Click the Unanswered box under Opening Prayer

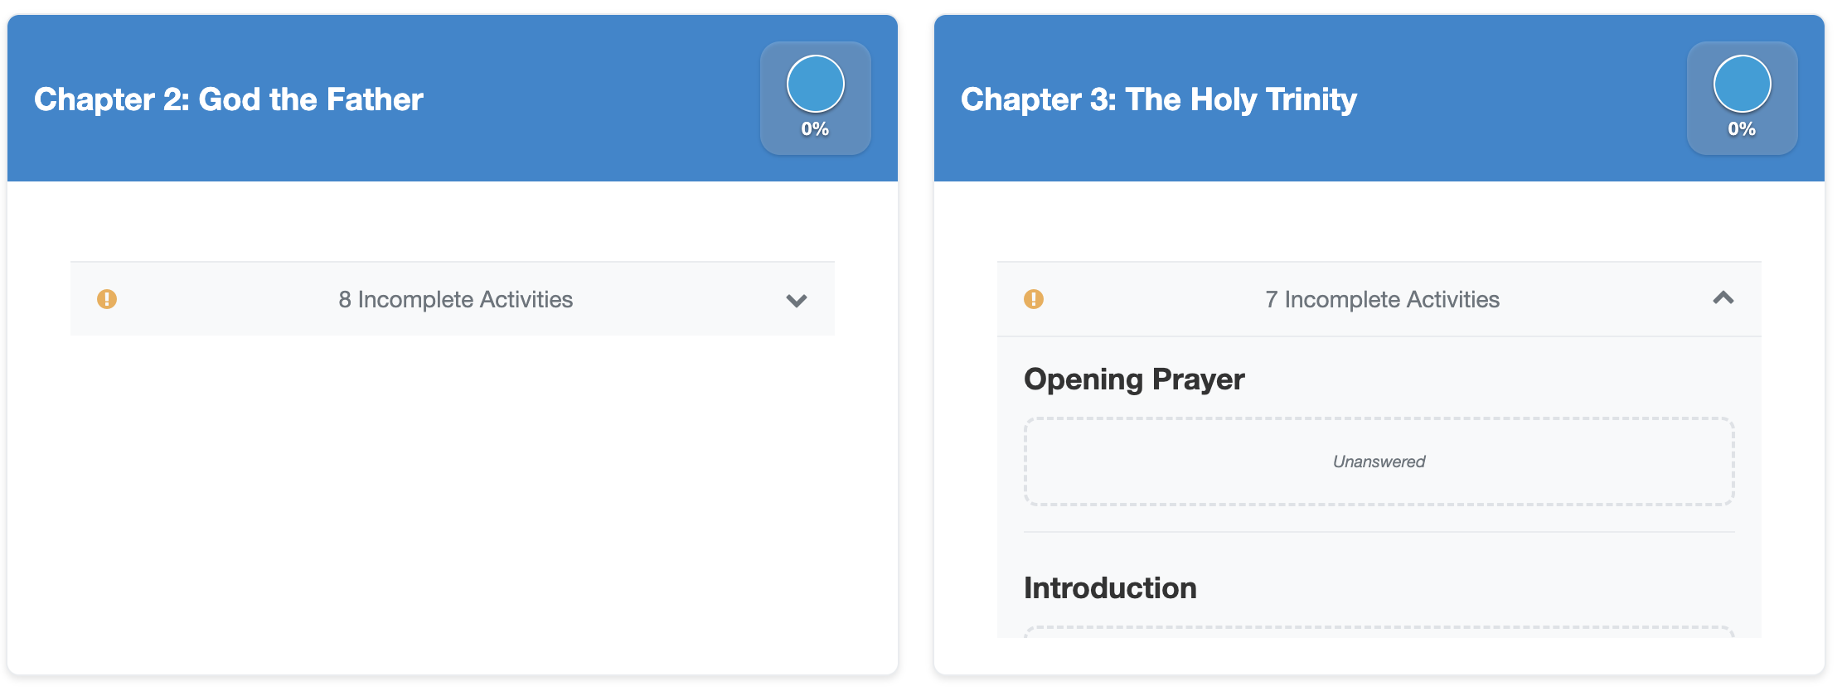point(1379,461)
